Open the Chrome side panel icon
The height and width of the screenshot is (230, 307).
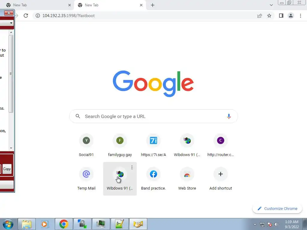[281, 16]
